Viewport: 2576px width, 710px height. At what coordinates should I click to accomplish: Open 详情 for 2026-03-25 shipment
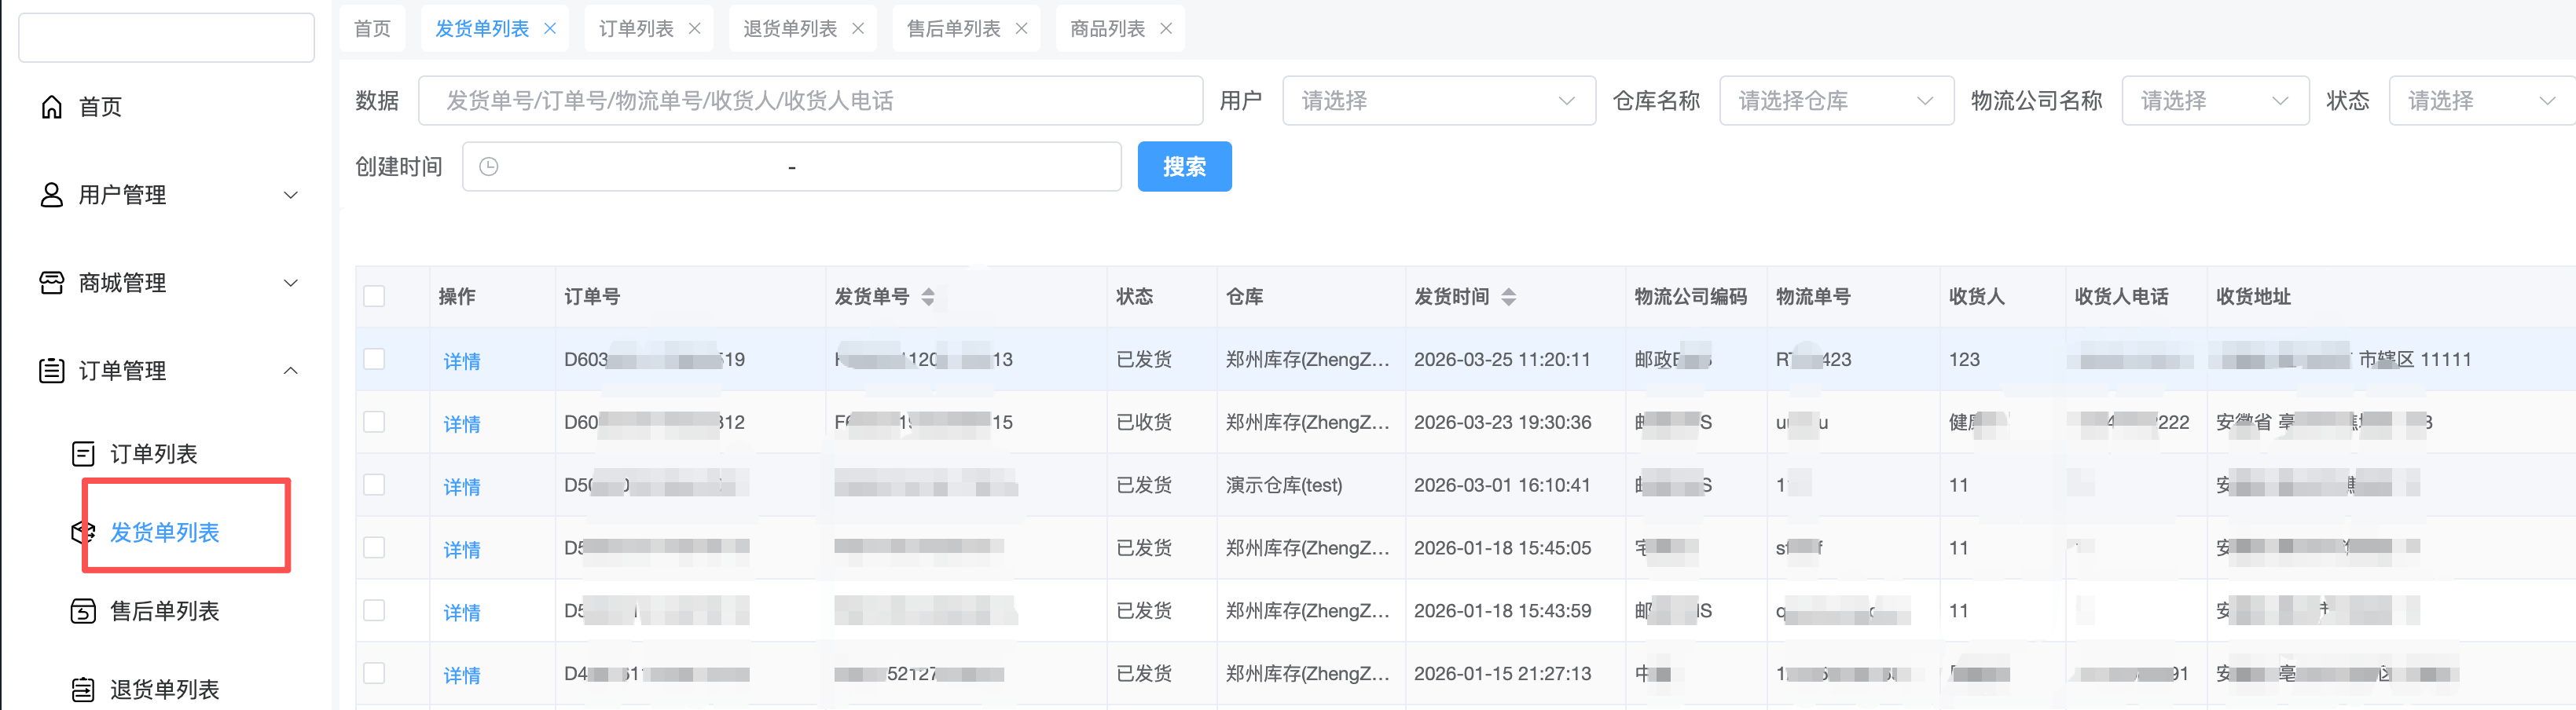[x=462, y=361]
